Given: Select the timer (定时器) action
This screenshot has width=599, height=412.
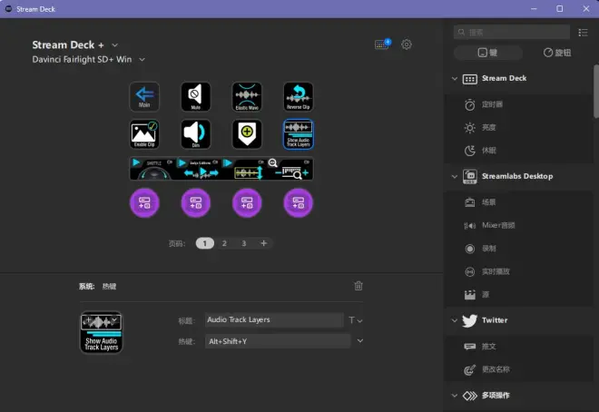Looking at the screenshot, I should click(x=519, y=104).
